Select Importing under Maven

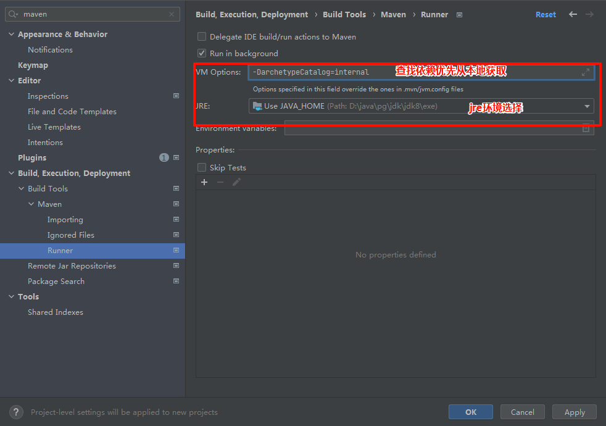coord(65,220)
